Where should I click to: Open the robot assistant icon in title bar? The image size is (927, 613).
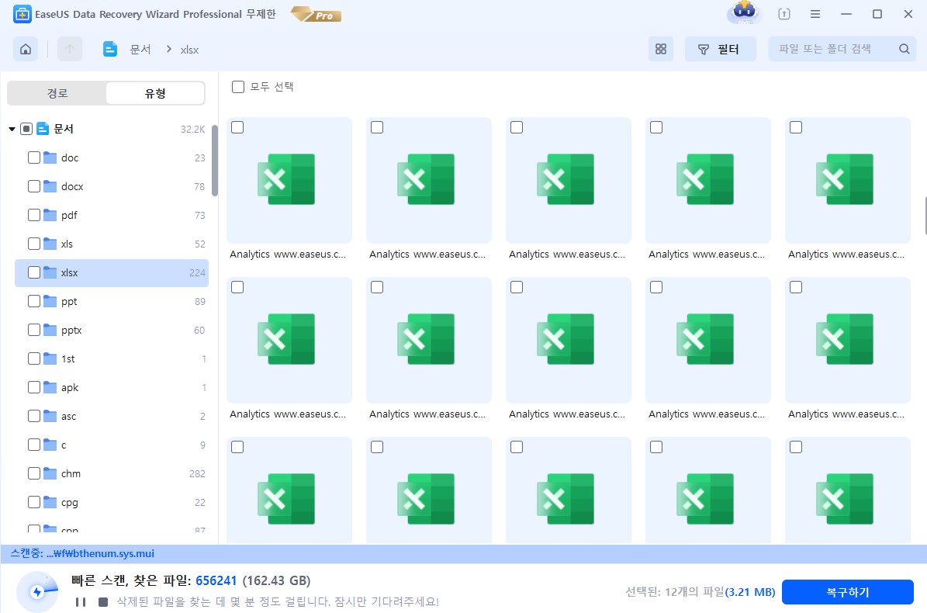(x=745, y=13)
